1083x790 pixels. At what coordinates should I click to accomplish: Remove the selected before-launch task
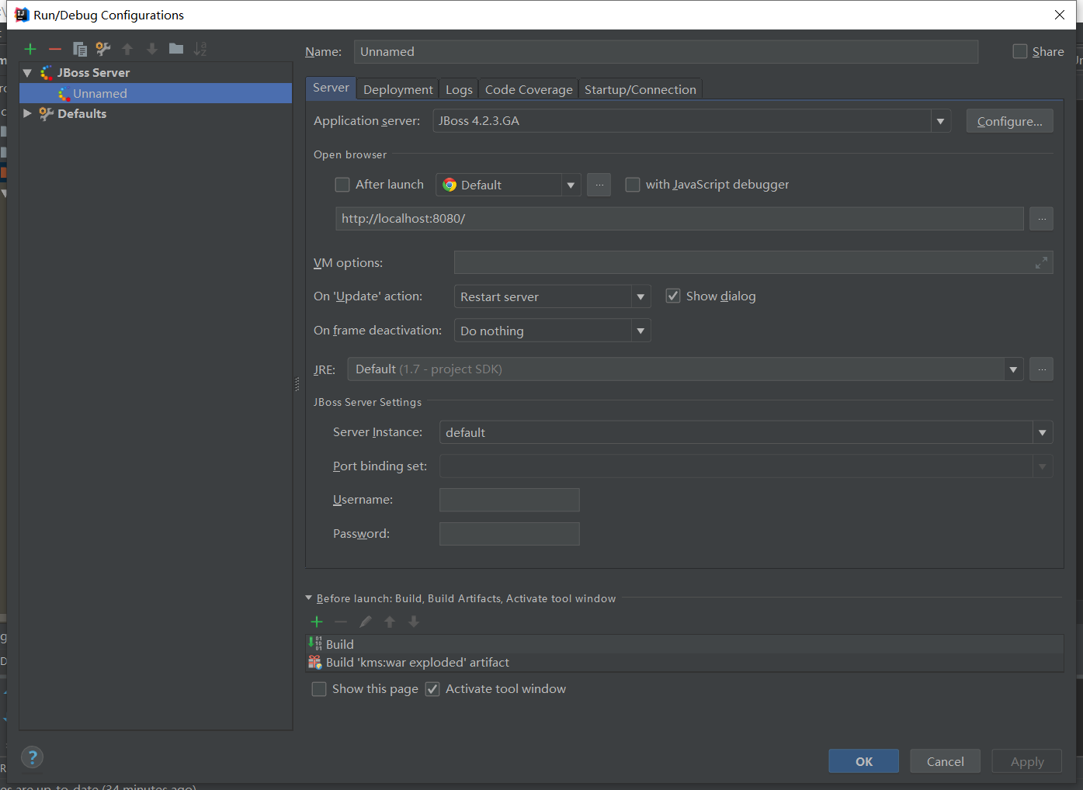[341, 622]
